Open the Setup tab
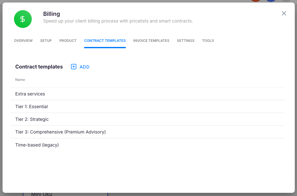Screen dimensions: 297x196 pyautogui.click(x=46, y=41)
